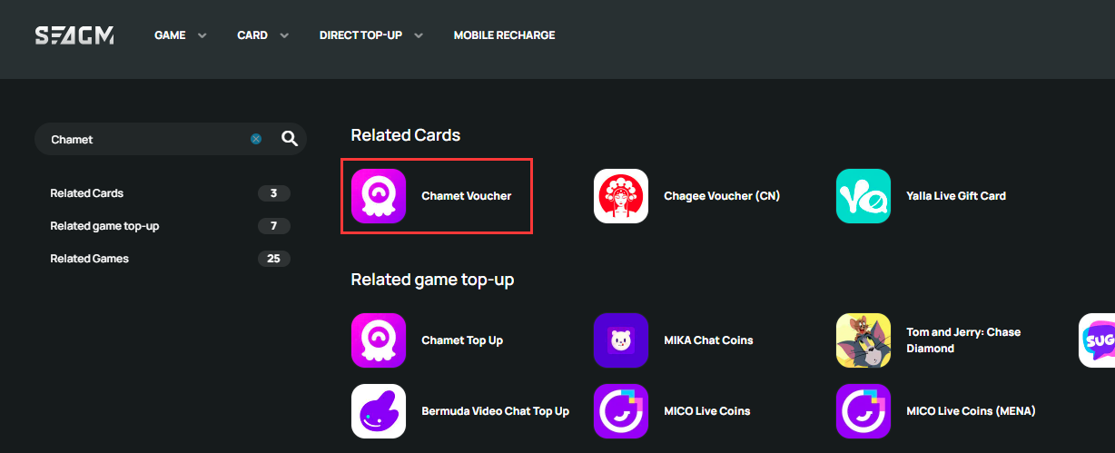Open the MICO Live Coins (MENA) icon
Screen dimensions: 1115x453
pyautogui.click(x=863, y=411)
